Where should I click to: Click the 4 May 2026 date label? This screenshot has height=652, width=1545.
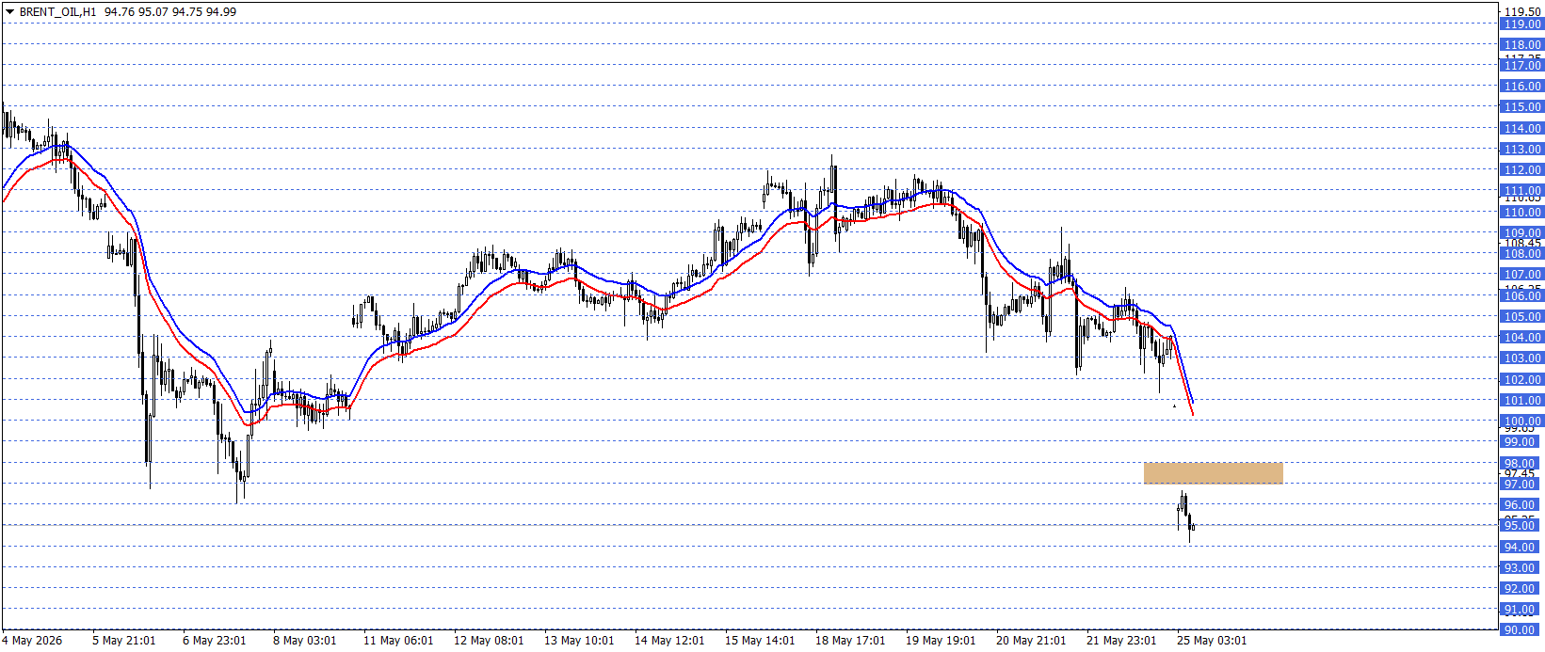point(32,641)
